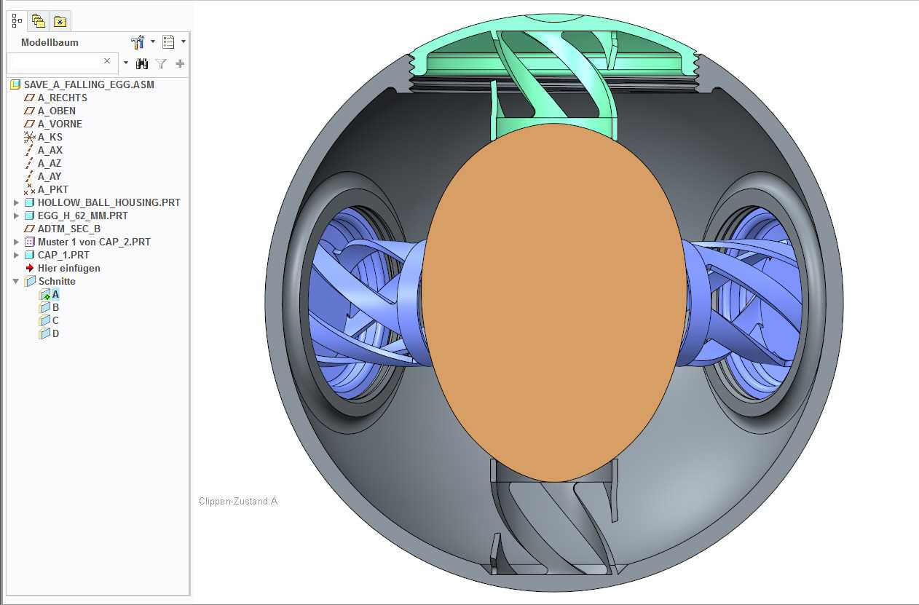Viewport: 919px width, 605px height.
Task: Select cross-section A
Action: coord(55,294)
